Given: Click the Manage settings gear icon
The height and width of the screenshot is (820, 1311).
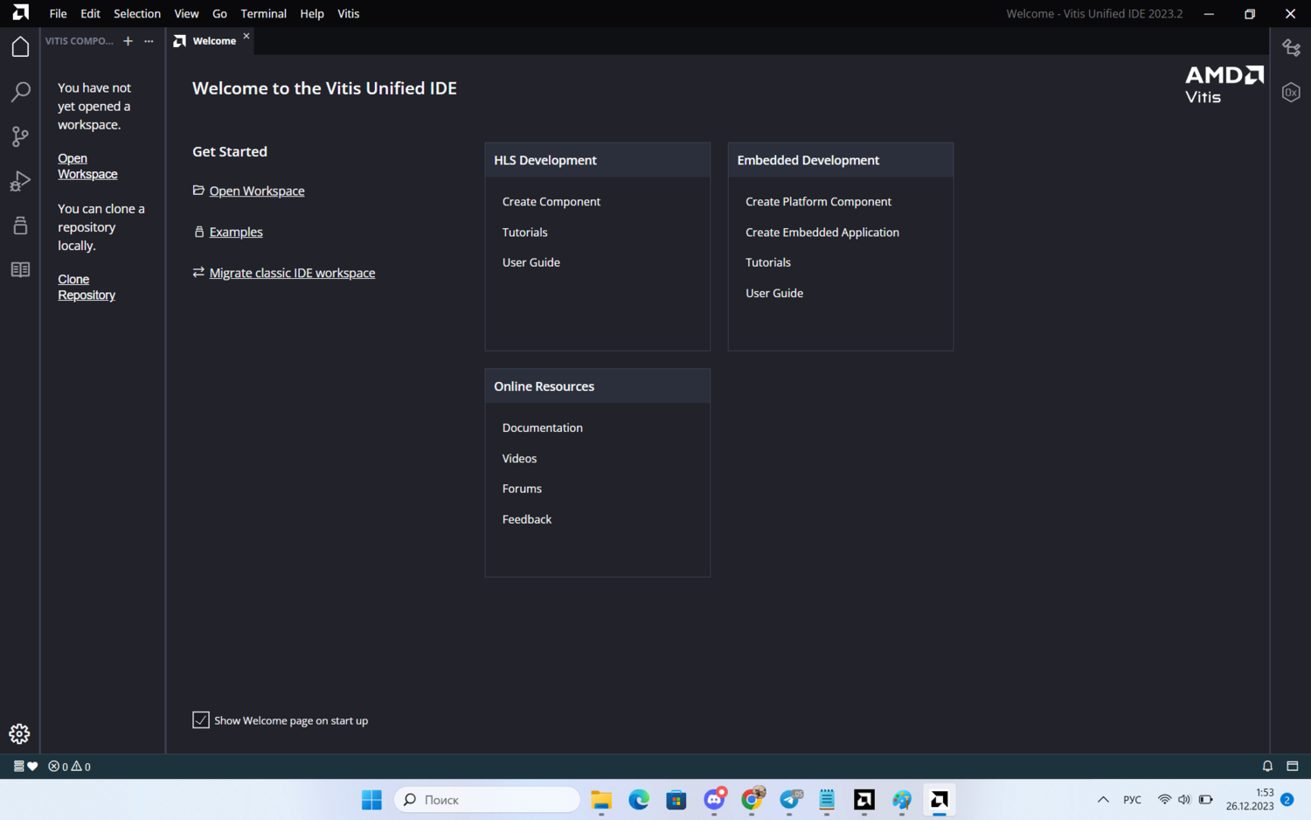Looking at the screenshot, I should (19, 733).
